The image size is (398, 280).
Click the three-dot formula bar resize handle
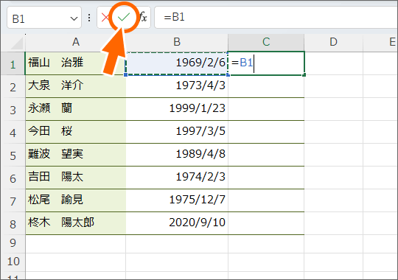(89, 18)
